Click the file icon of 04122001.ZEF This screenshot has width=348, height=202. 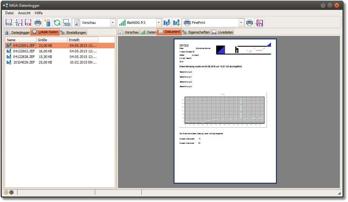tap(9, 46)
